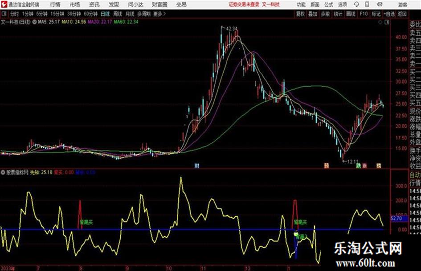Click the 12.11 low price label
The image size is (421, 271).
pyautogui.click(x=353, y=162)
